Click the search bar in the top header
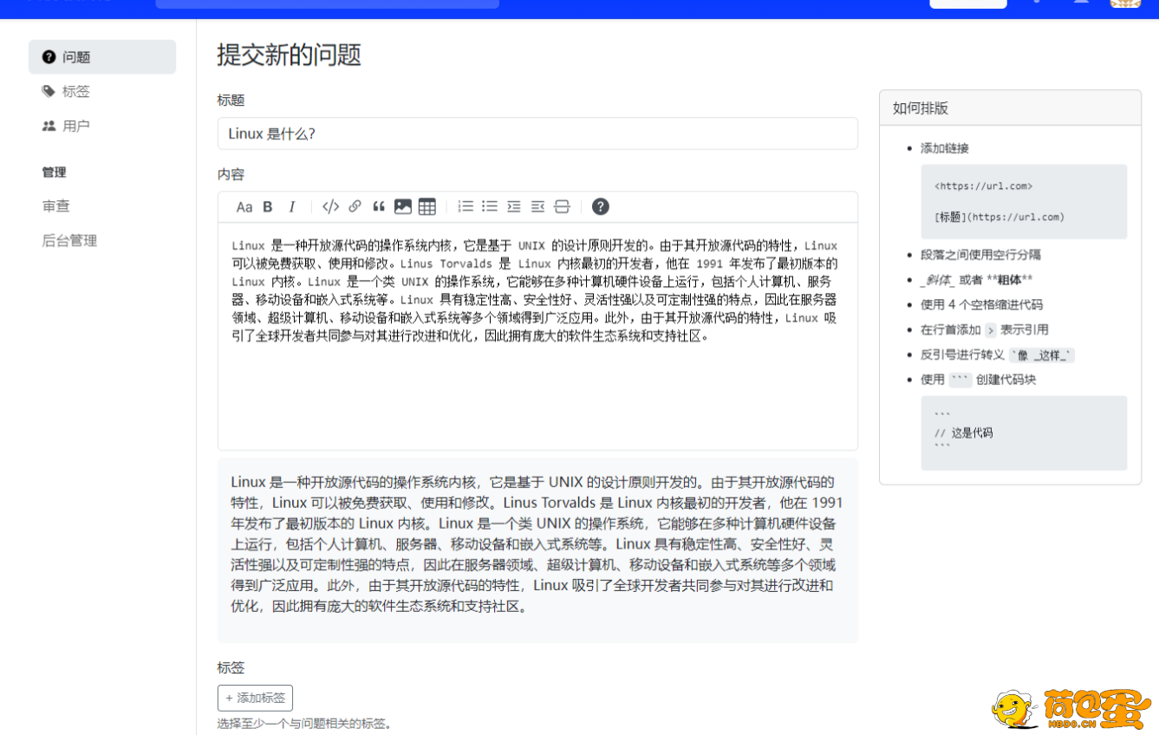The height and width of the screenshot is (735, 1159). click(328, 3)
